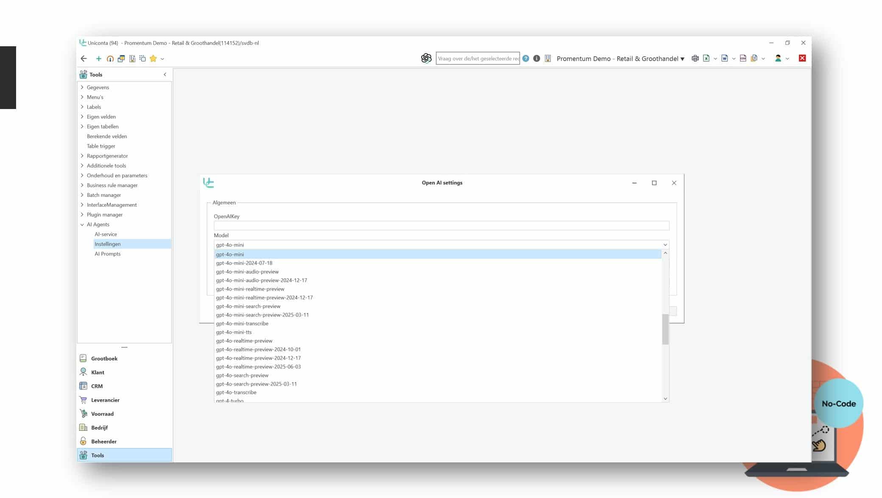Click the green plus add icon
The width and height of the screenshot is (882, 498).
[98, 59]
